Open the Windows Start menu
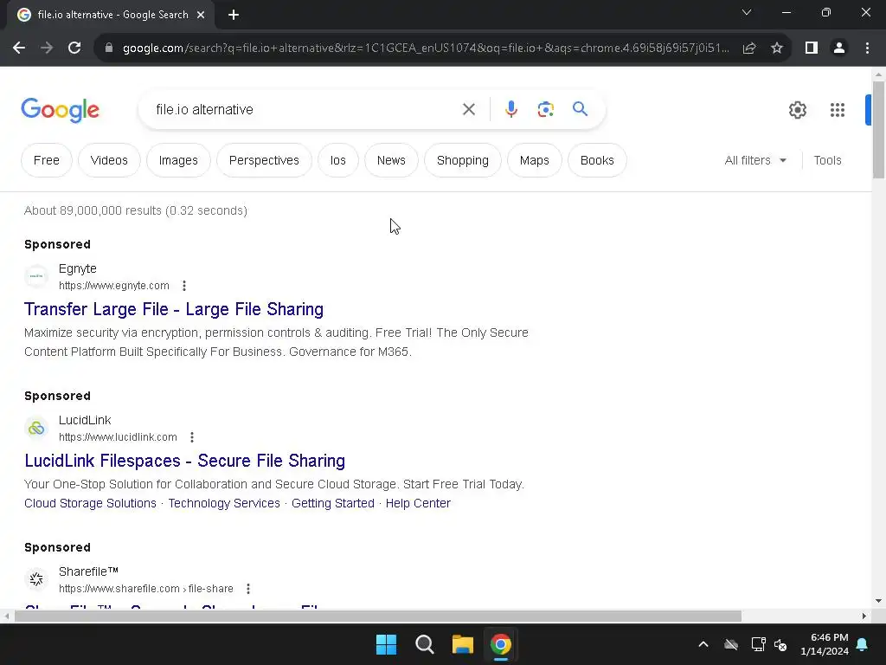 click(x=387, y=644)
